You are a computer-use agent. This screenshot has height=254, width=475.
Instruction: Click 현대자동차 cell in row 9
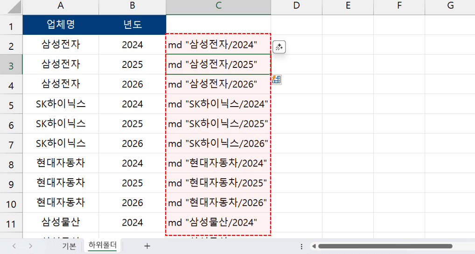61,183
